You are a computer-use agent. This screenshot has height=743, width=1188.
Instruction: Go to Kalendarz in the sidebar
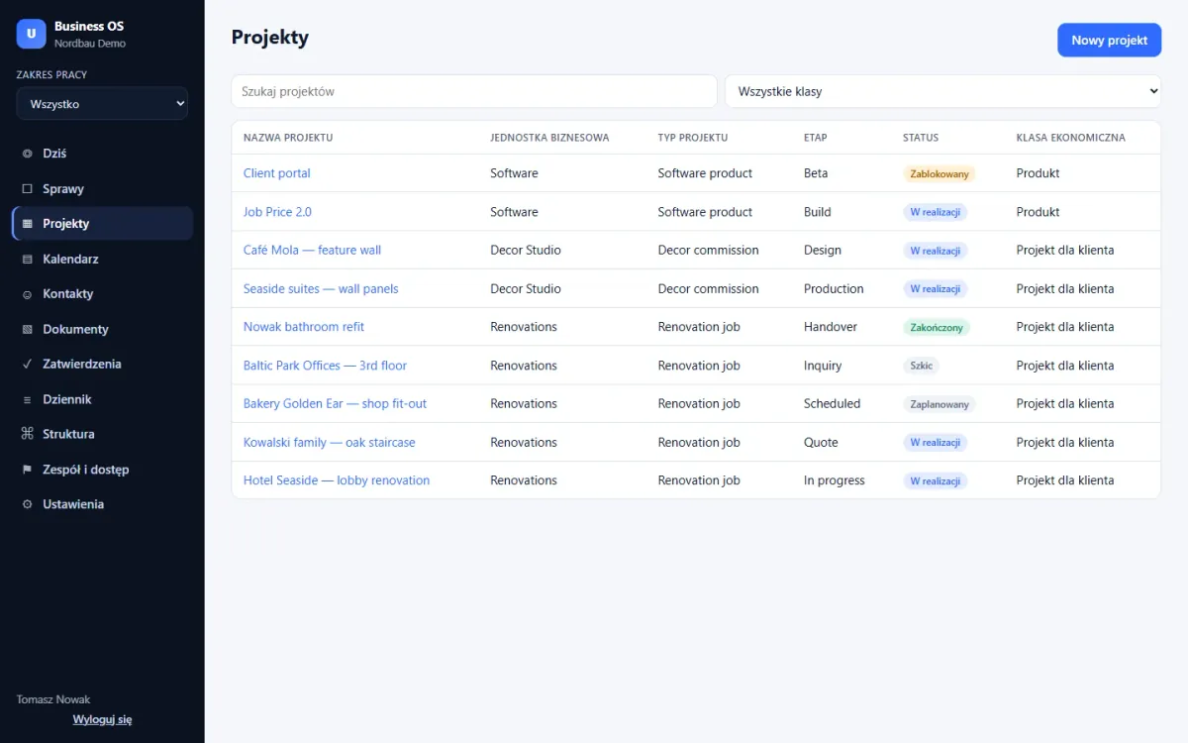(102, 259)
